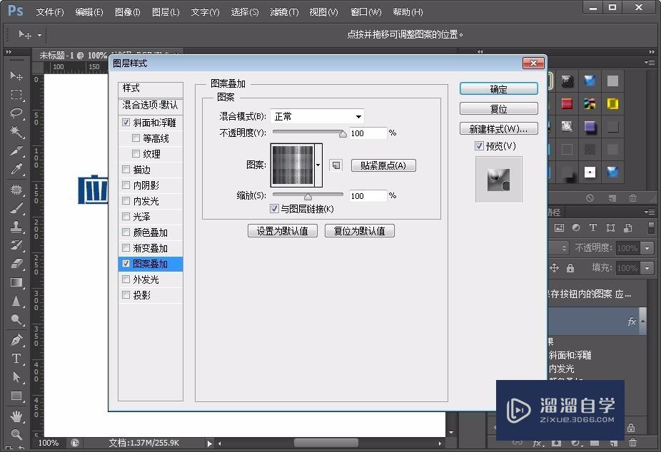This screenshot has height=452, width=661.
Task: Select the Magic Wand tool
Action: [x=16, y=132]
